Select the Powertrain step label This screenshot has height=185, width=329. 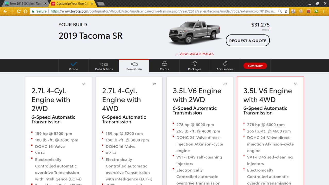tap(134, 69)
